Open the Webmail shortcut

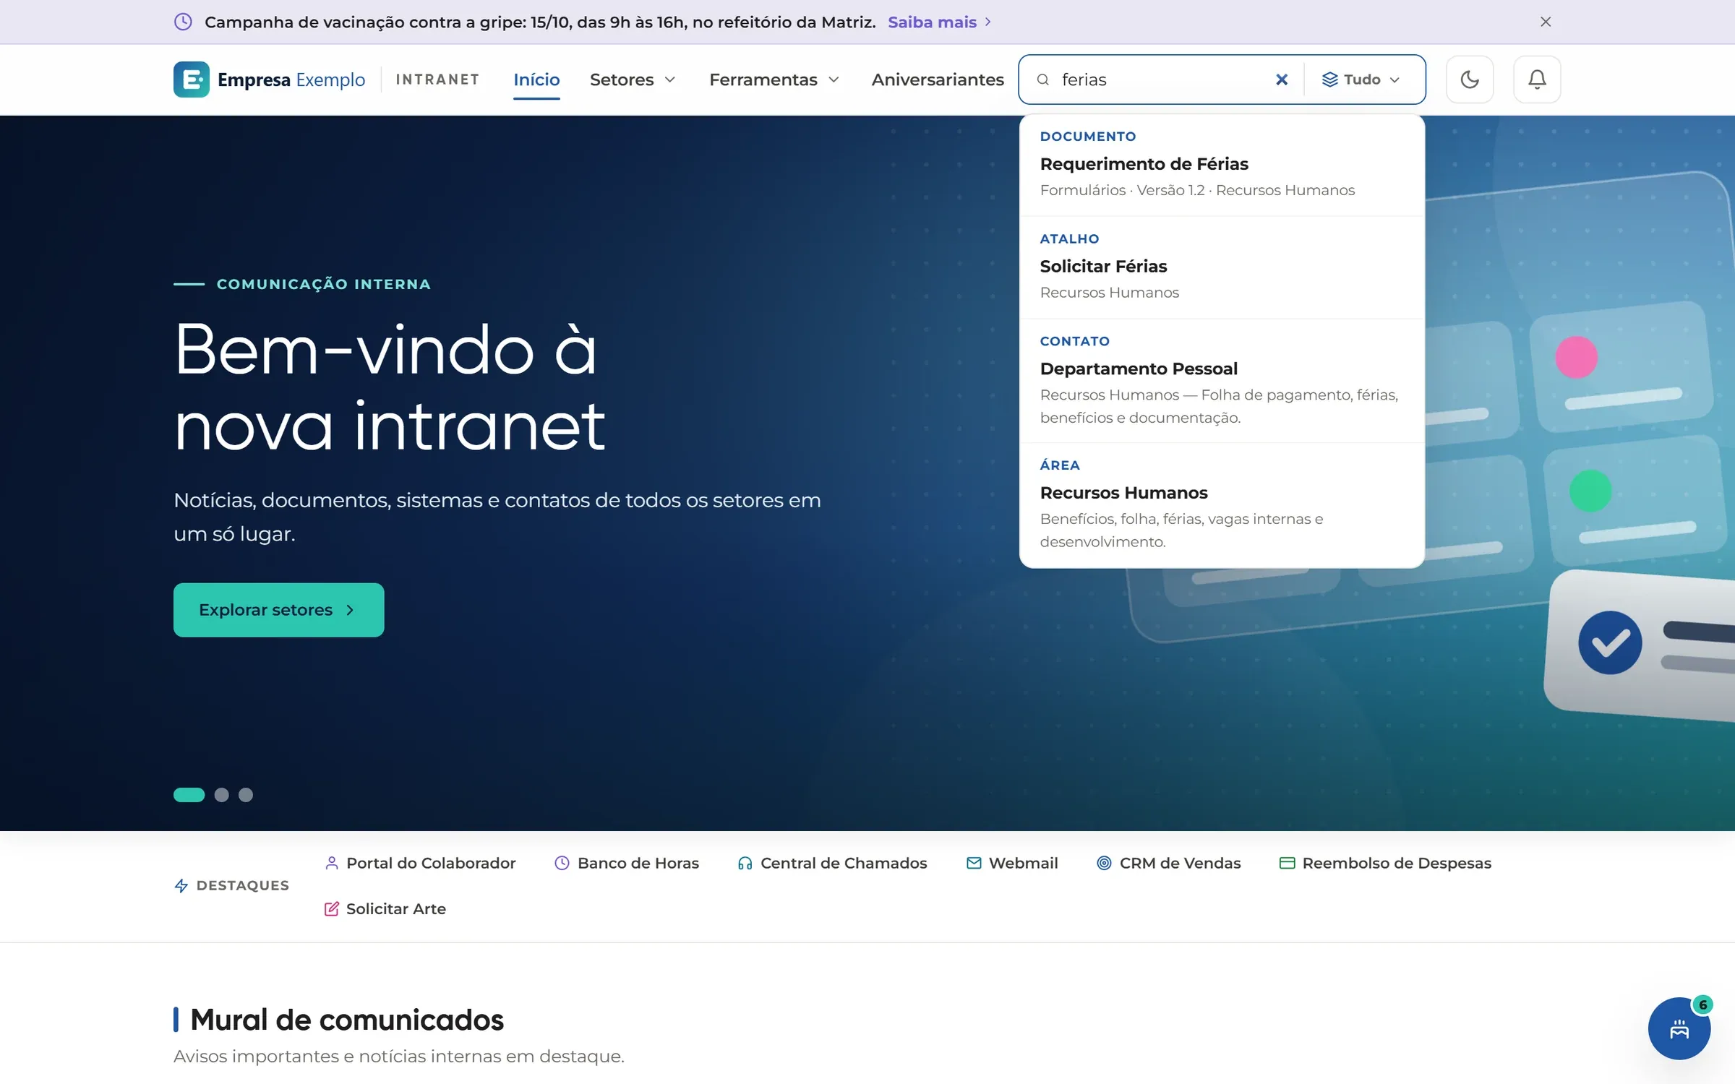point(1012,863)
